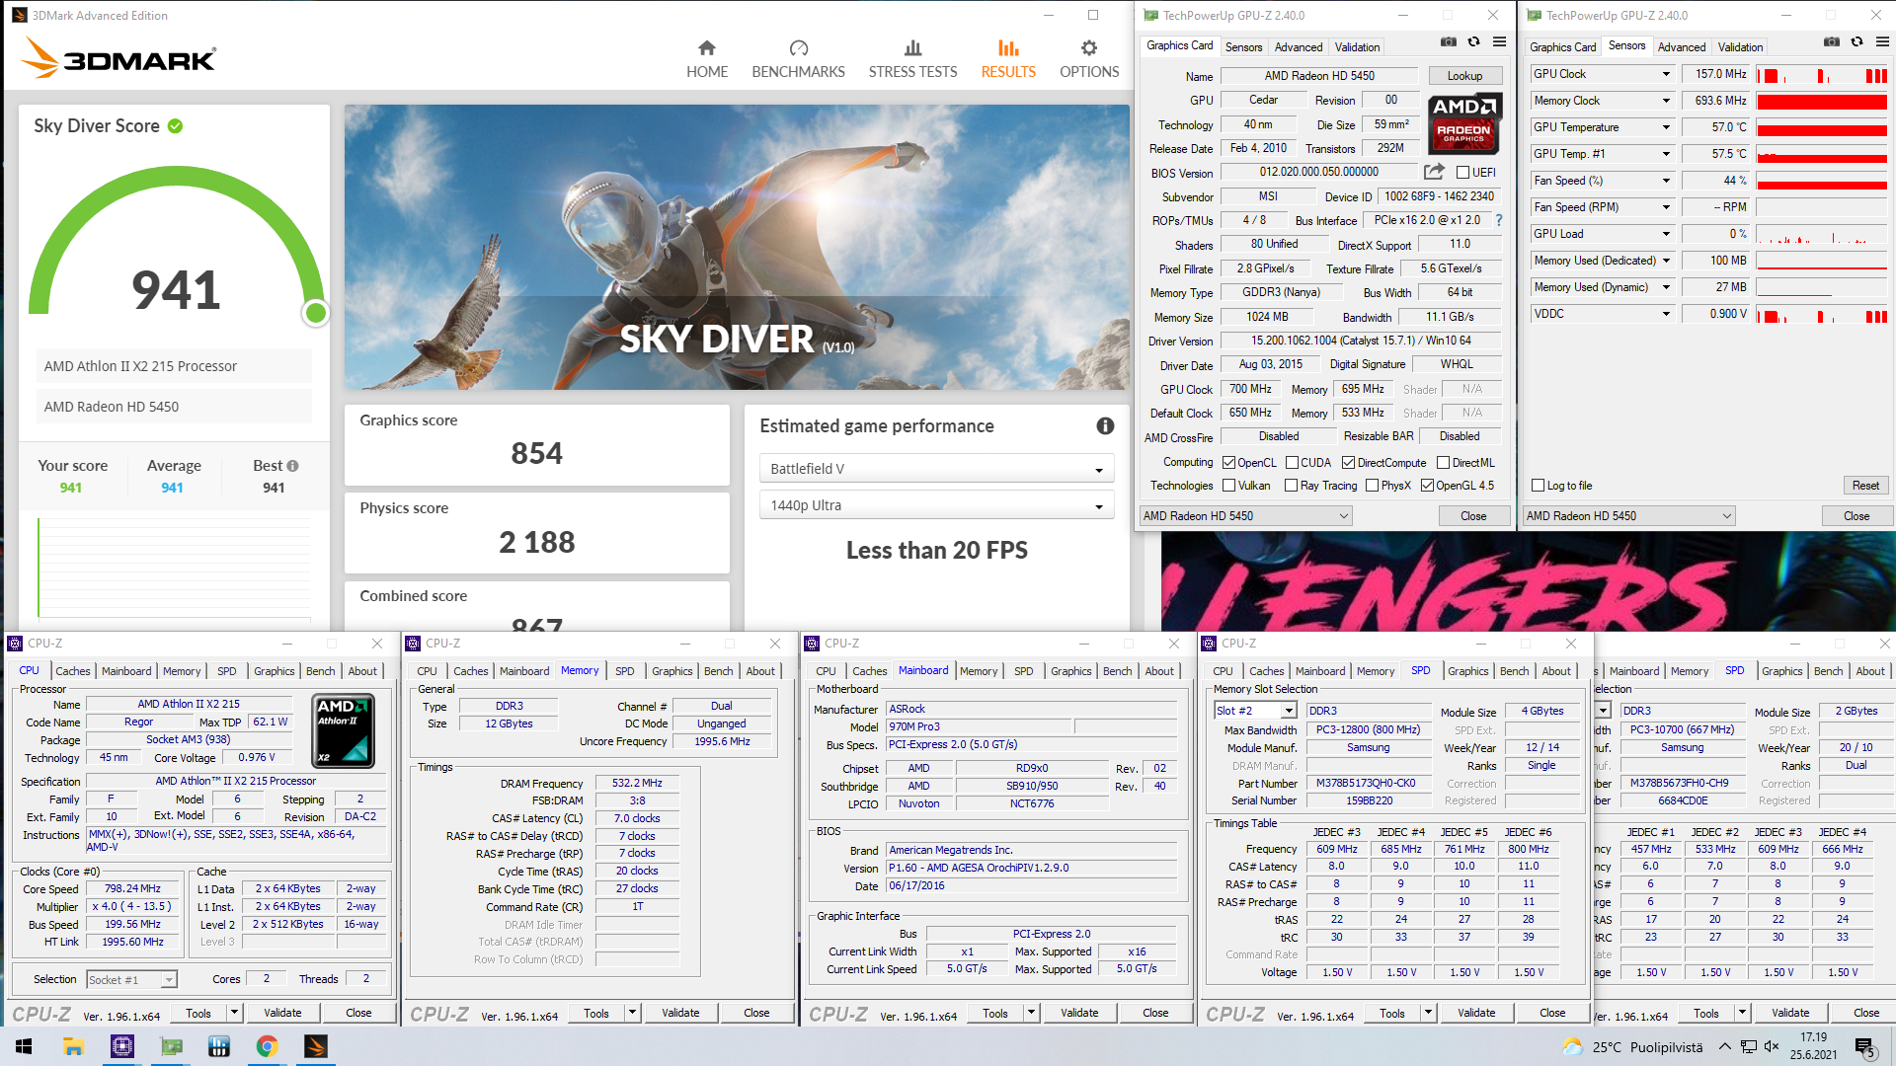Viewport: 1896px width, 1066px height.
Task: Click the GPU Name field AMD Radeon HD 5450
Action: 1319,76
